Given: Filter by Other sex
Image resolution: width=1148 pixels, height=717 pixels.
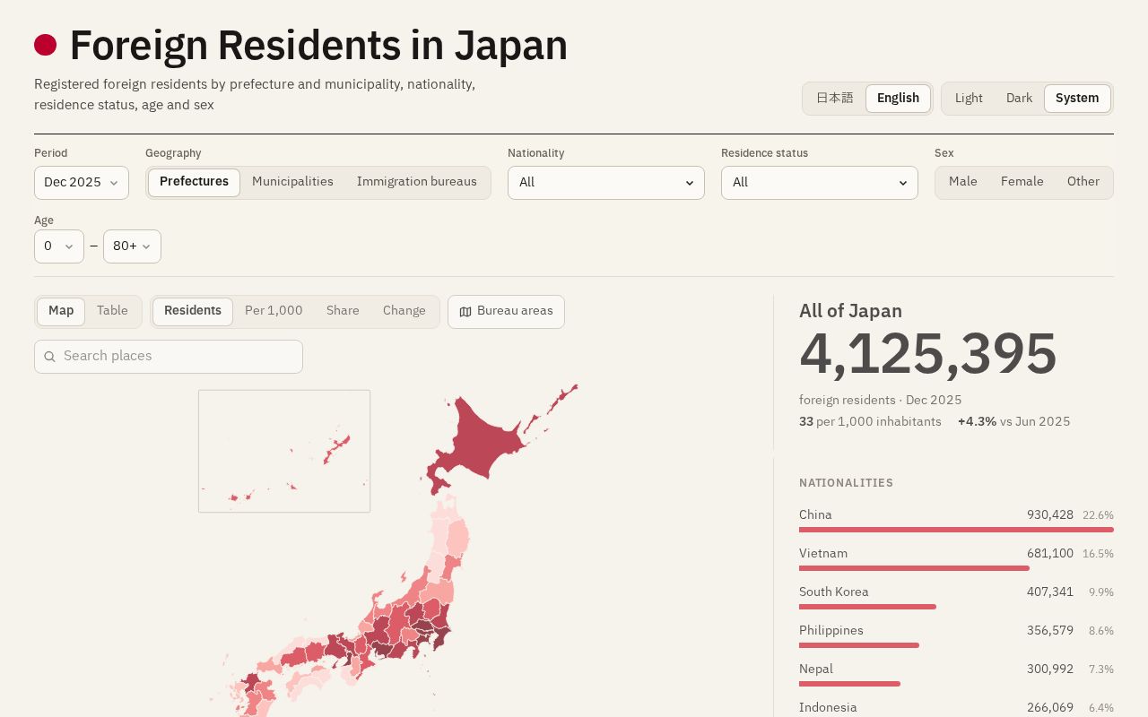Looking at the screenshot, I should 1083,182.
